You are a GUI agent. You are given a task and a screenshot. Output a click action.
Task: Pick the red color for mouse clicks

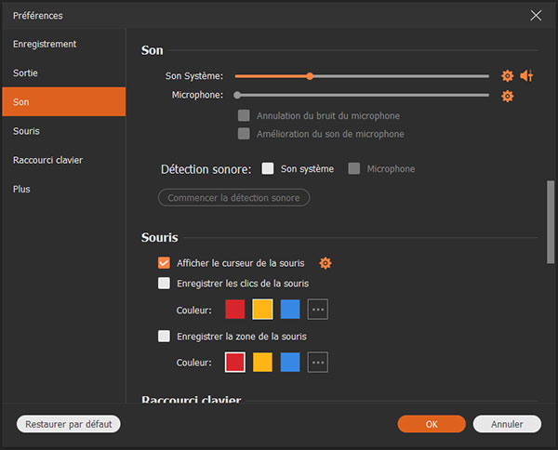tap(234, 310)
